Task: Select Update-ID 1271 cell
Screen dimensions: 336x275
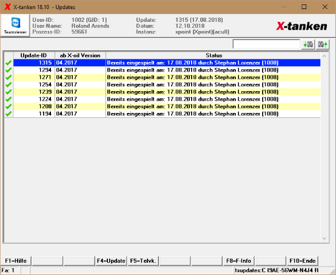Action: (x=34, y=77)
